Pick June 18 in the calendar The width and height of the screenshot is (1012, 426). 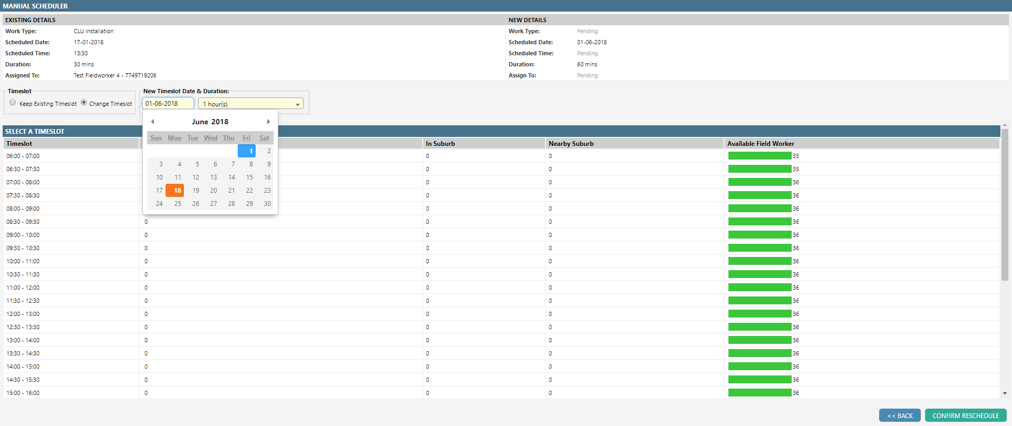pos(177,191)
